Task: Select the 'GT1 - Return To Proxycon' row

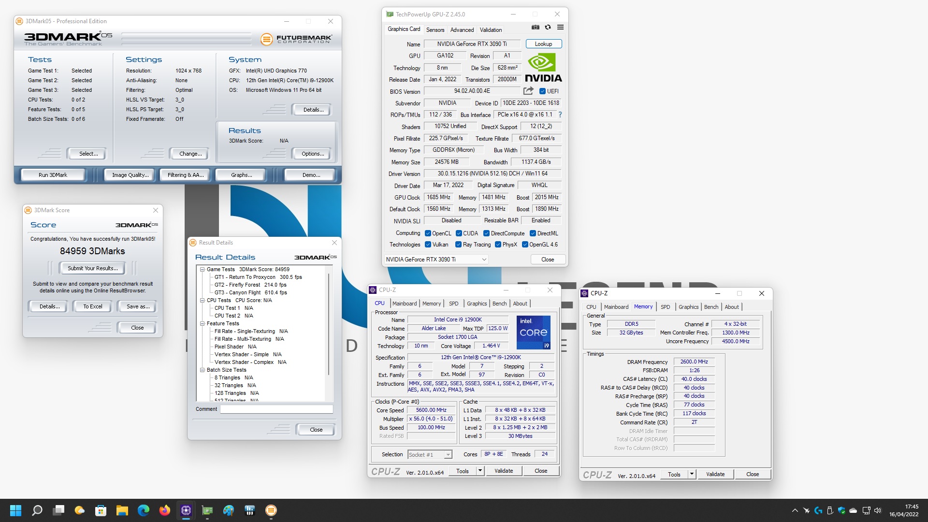Action: click(x=258, y=277)
